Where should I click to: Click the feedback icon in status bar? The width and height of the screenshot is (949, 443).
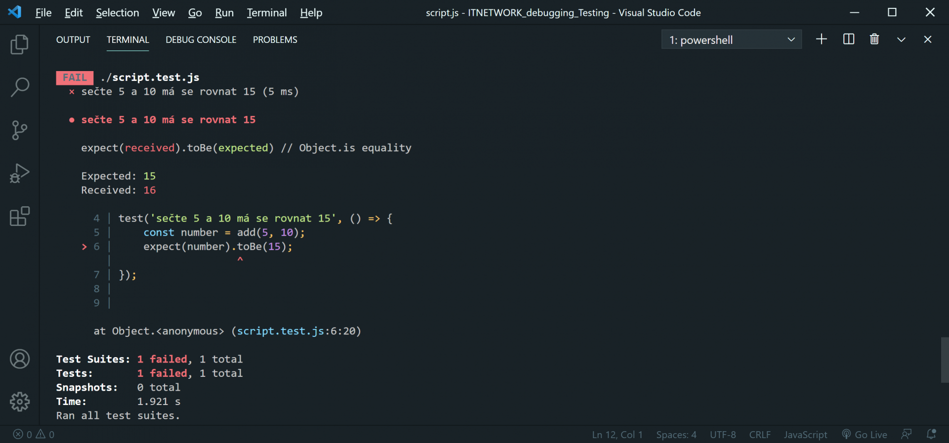(906, 434)
